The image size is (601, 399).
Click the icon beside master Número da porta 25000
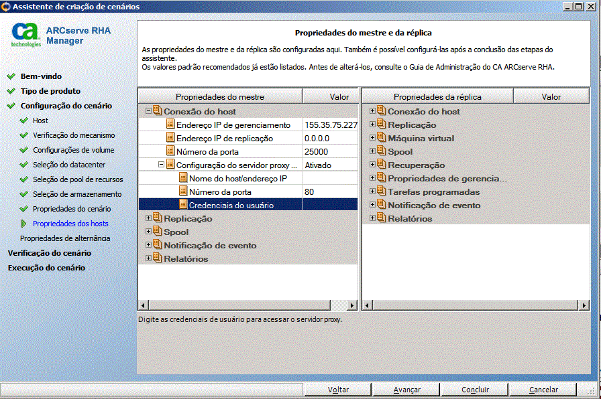170,151
